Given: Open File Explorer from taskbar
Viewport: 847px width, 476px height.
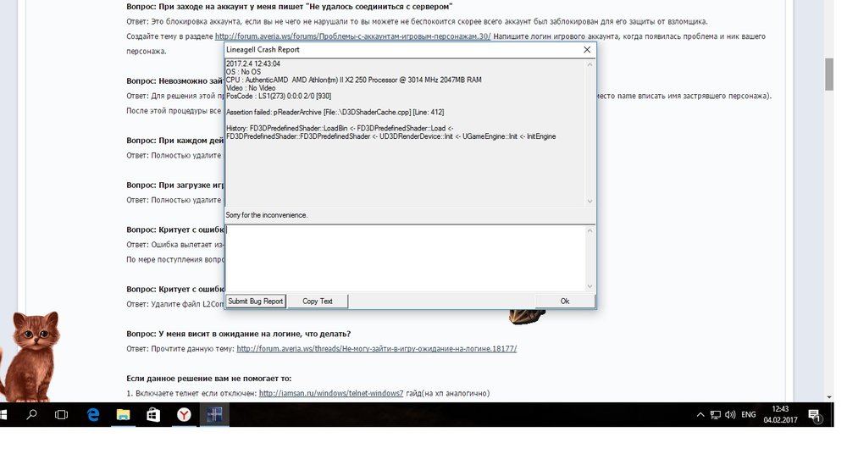Looking at the screenshot, I should 123,415.
